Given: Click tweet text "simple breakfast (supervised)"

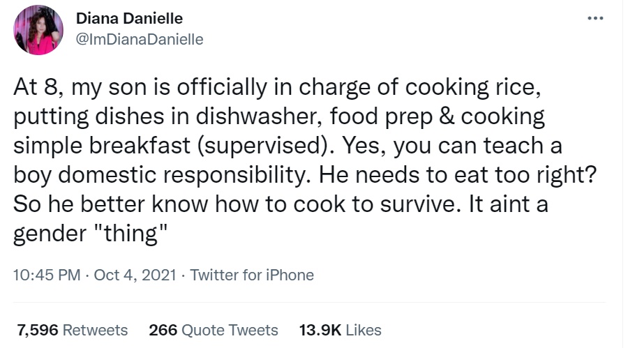Looking at the screenshot, I should click(x=174, y=146).
